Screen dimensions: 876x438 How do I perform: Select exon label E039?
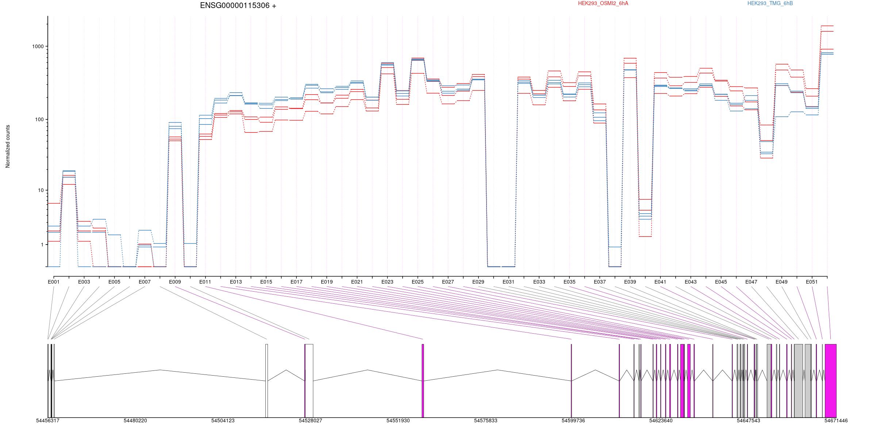(x=630, y=282)
